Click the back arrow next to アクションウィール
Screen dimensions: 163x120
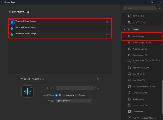(x=10, y=12)
